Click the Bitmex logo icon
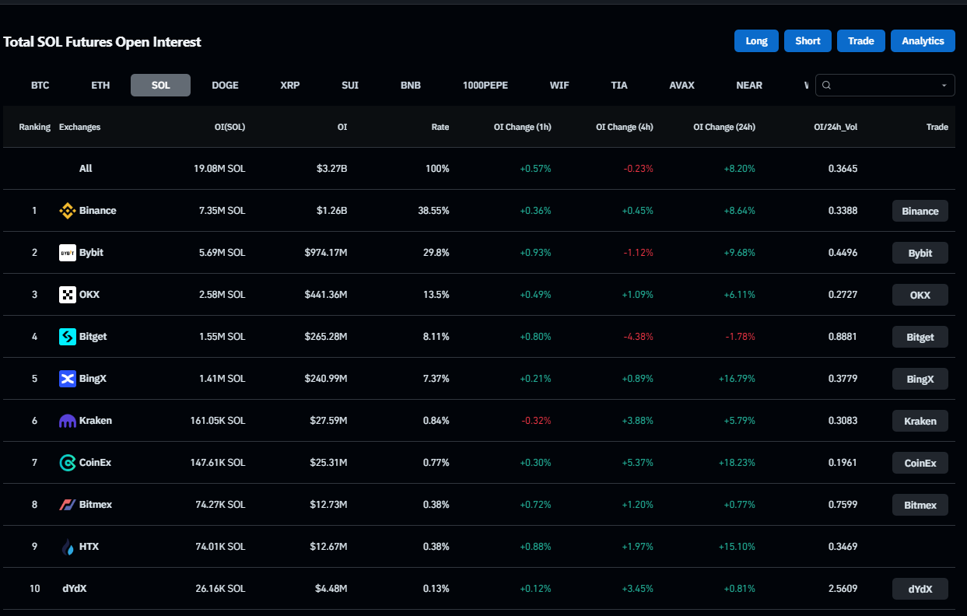 [x=68, y=505]
